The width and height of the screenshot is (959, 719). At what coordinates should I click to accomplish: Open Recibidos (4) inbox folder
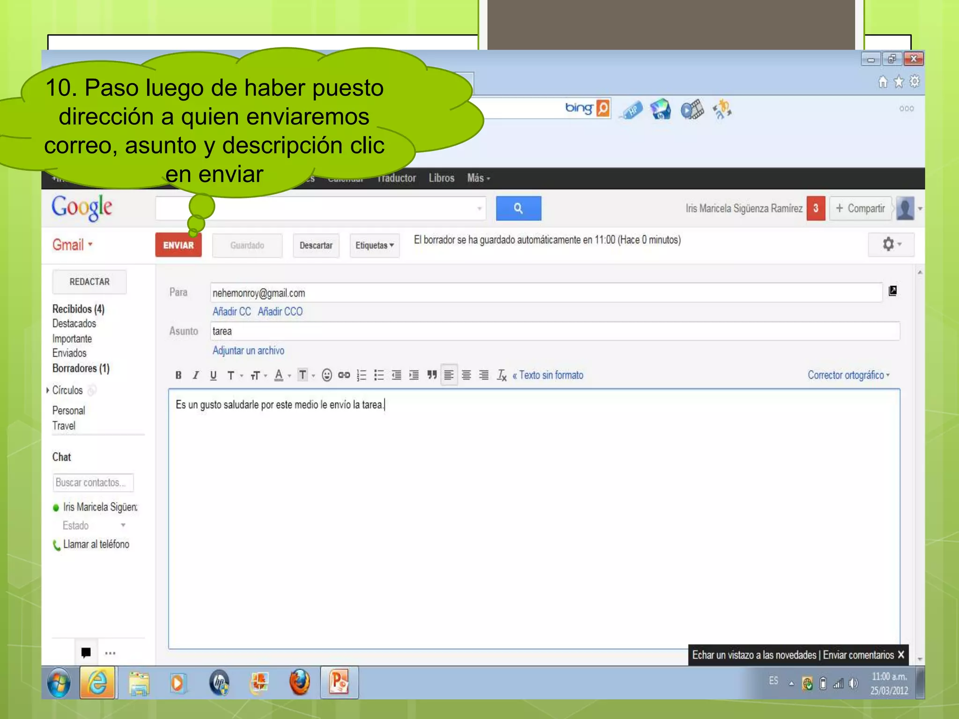point(78,309)
